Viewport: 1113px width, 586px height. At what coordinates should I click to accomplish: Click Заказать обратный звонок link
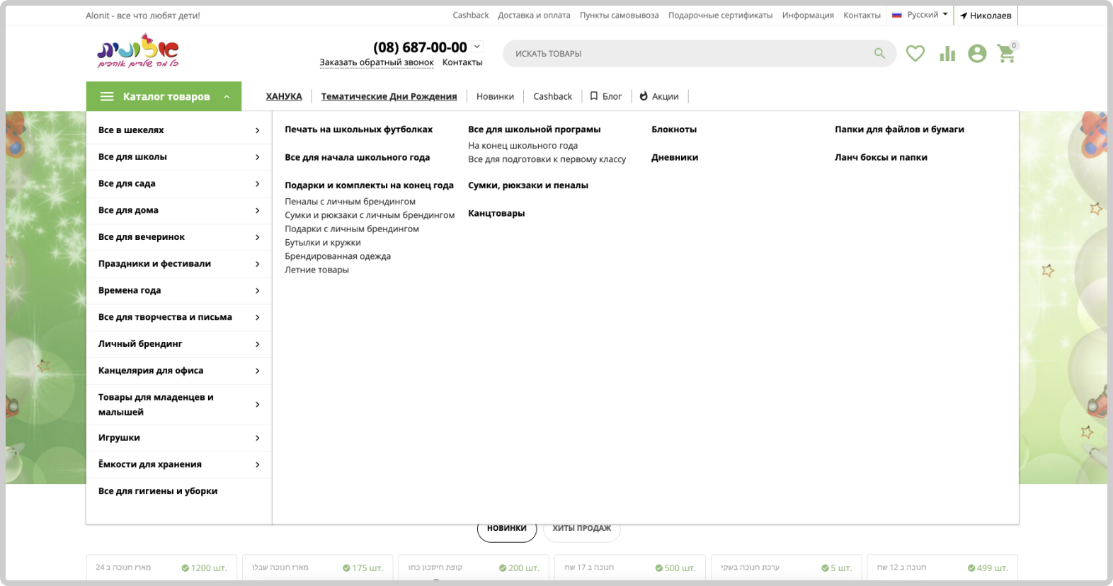pyautogui.click(x=376, y=62)
